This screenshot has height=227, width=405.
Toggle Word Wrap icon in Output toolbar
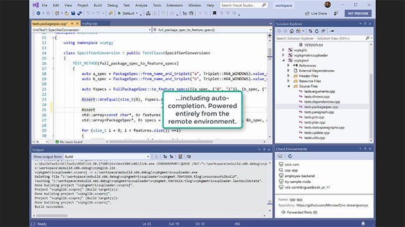(x=189, y=157)
